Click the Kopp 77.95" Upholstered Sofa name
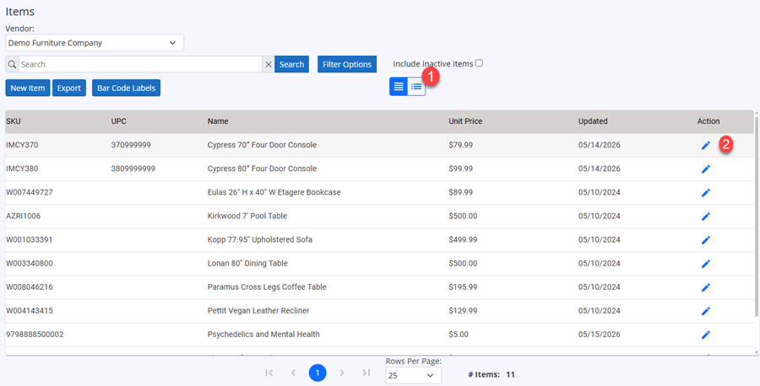Image resolution: width=760 pixels, height=386 pixels. click(260, 240)
